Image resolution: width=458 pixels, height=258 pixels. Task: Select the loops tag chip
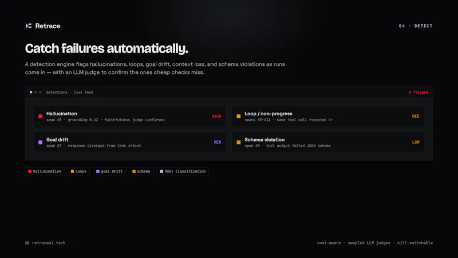79,171
